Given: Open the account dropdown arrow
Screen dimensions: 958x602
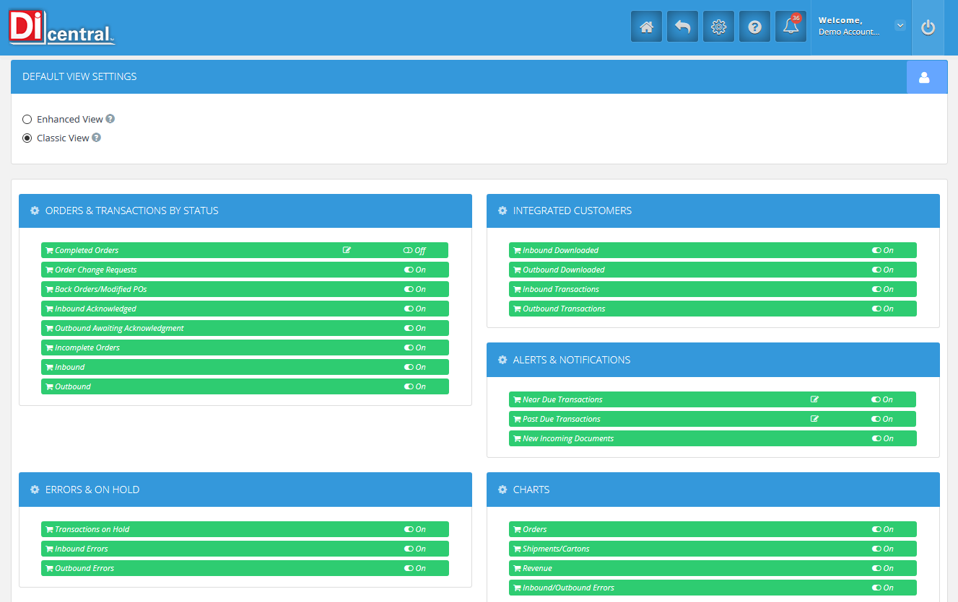Looking at the screenshot, I should click(x=900, y=25).
